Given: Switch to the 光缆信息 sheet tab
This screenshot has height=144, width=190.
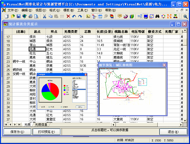Looking at the screenshot, I should (x=41, y=125).
